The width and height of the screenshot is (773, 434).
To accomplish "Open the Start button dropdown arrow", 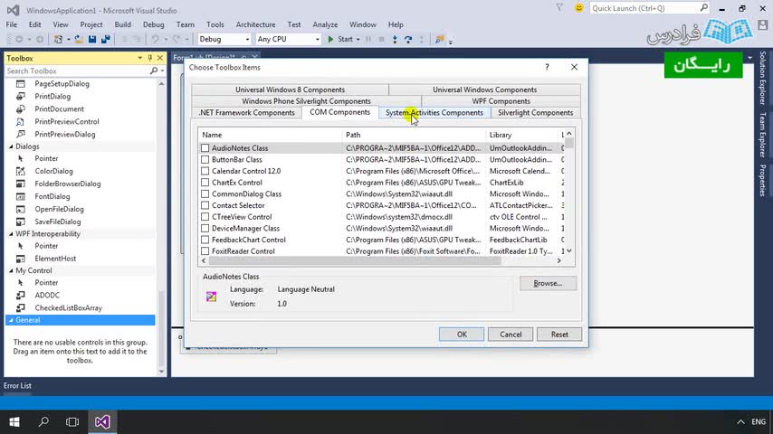I will coord(358,39).
